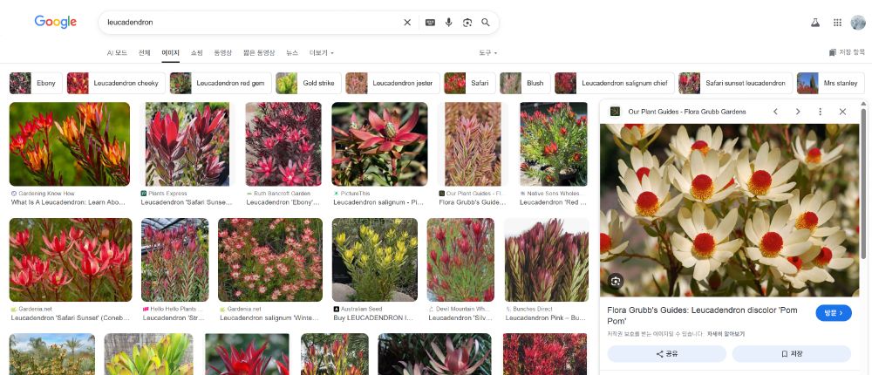This screenshot has width=872, height=375.
Task: Start voice search with microphone
Action: (x=449, y=23)
